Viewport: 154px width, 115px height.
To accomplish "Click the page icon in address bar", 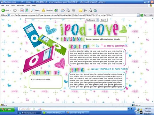I will (9, 15).
